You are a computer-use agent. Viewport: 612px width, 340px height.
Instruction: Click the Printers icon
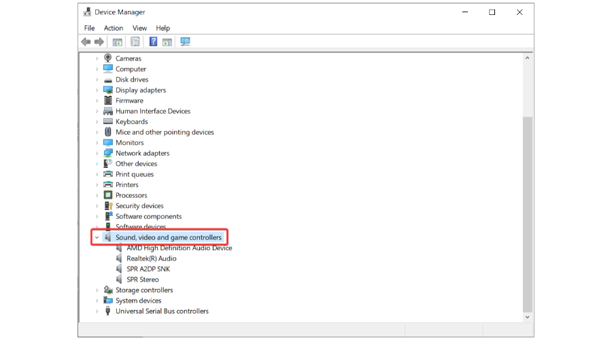point(107,185)
